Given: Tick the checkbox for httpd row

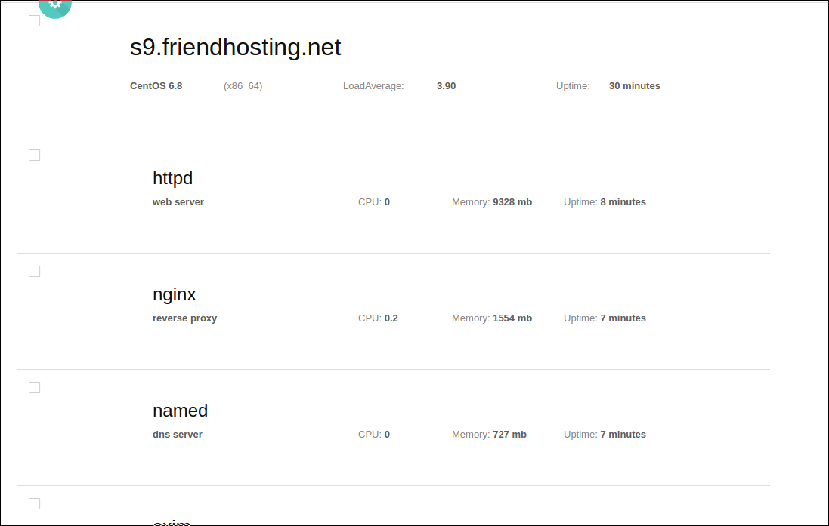Looking at the screenshot, I should tap(34, 155).
